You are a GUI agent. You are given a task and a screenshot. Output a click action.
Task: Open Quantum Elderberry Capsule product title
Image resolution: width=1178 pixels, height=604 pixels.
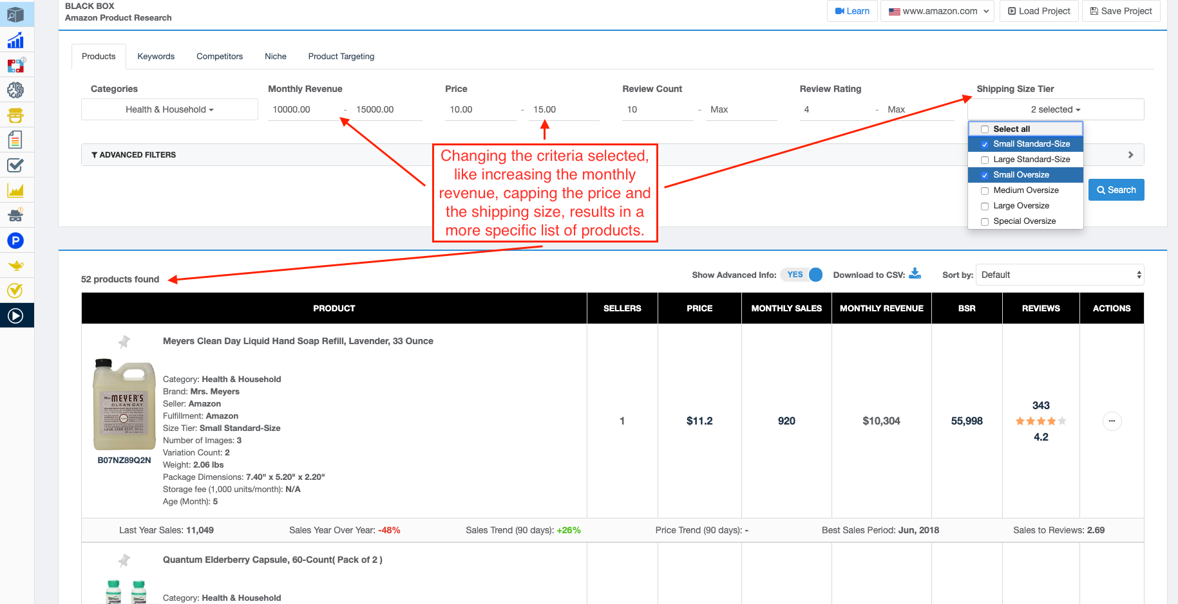click(x=272, y=560)
